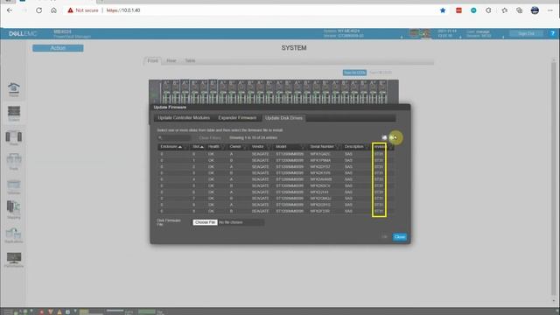Reload the page with refresh icon
Image resolution: width=560 pixels, height=315 pixels.
point(38,10)
